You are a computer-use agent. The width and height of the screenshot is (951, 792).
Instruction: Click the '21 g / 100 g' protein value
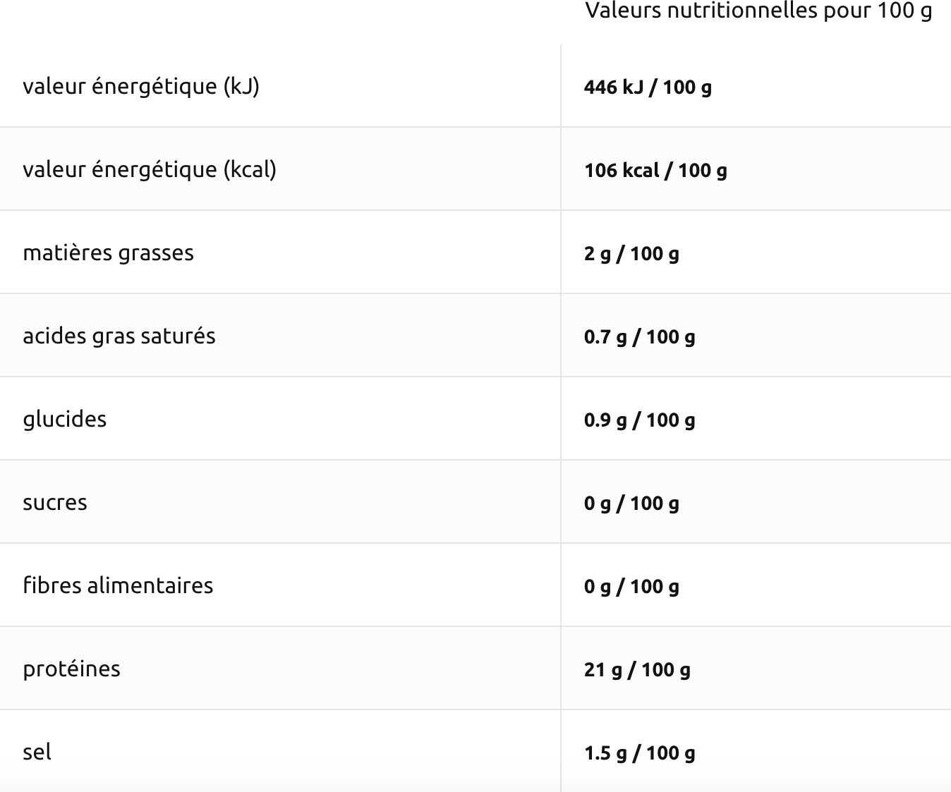(637, 670)
